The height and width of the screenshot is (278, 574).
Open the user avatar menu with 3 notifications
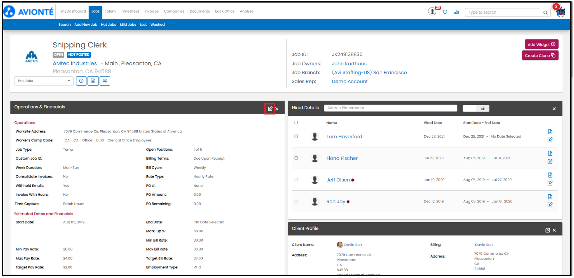(x=560, y=12)
